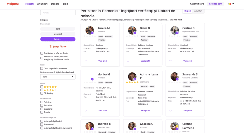Click the name 'andrada b'
Image resolution: width=244 pixels, height=133 pixels.
pos(104,124)
